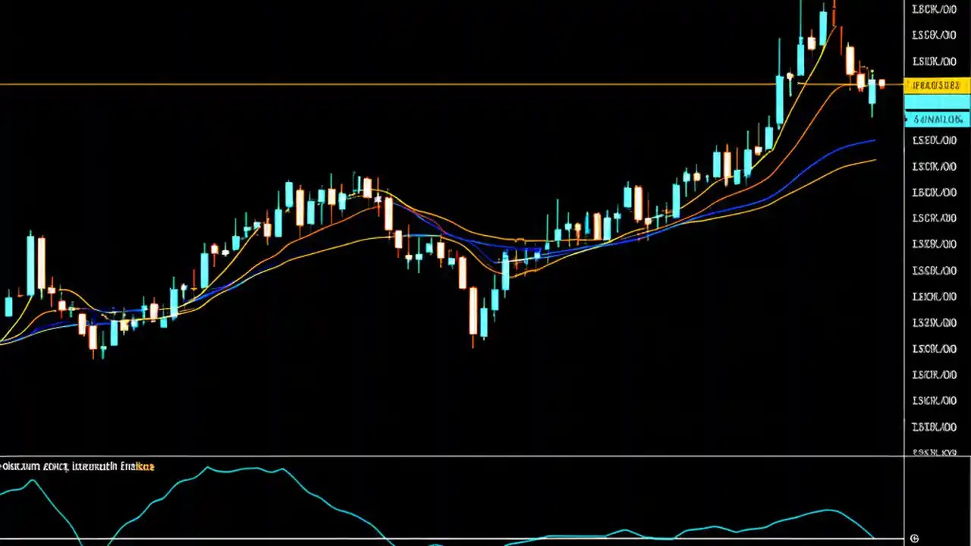Click the yellow highlighted price tag on axis
971x546 pixels.
click(935, 85)
